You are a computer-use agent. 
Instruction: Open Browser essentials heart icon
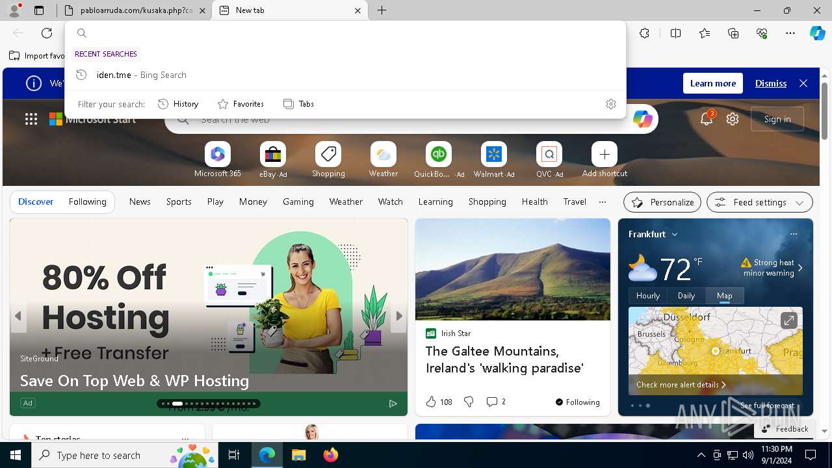click(762, 33)
